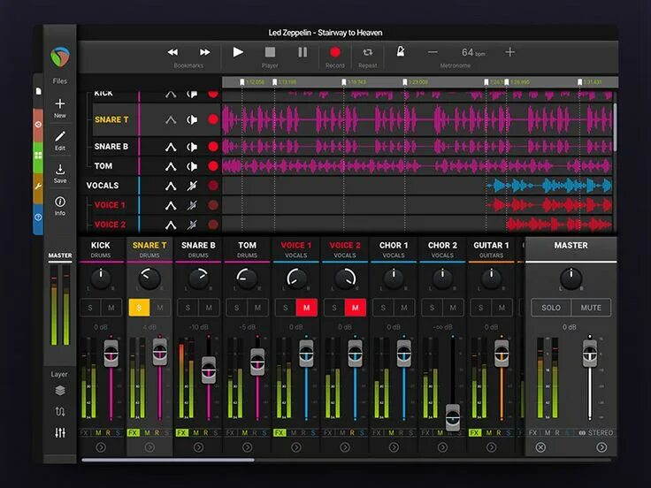
Task: Expand CHOR 1 channel bottom arrow
Action: (x=394, y=447)
